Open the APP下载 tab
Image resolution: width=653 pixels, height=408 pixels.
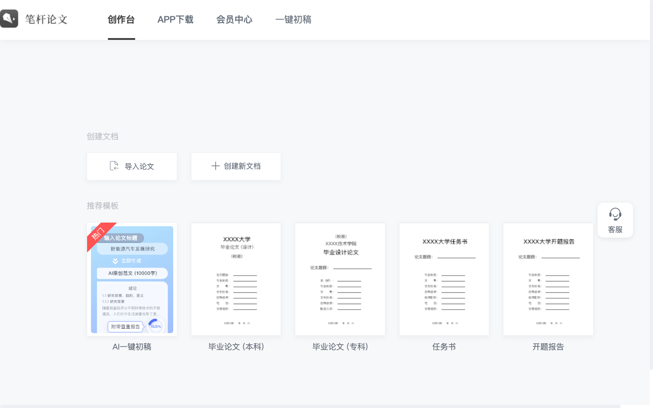click(x=175, y=19)
